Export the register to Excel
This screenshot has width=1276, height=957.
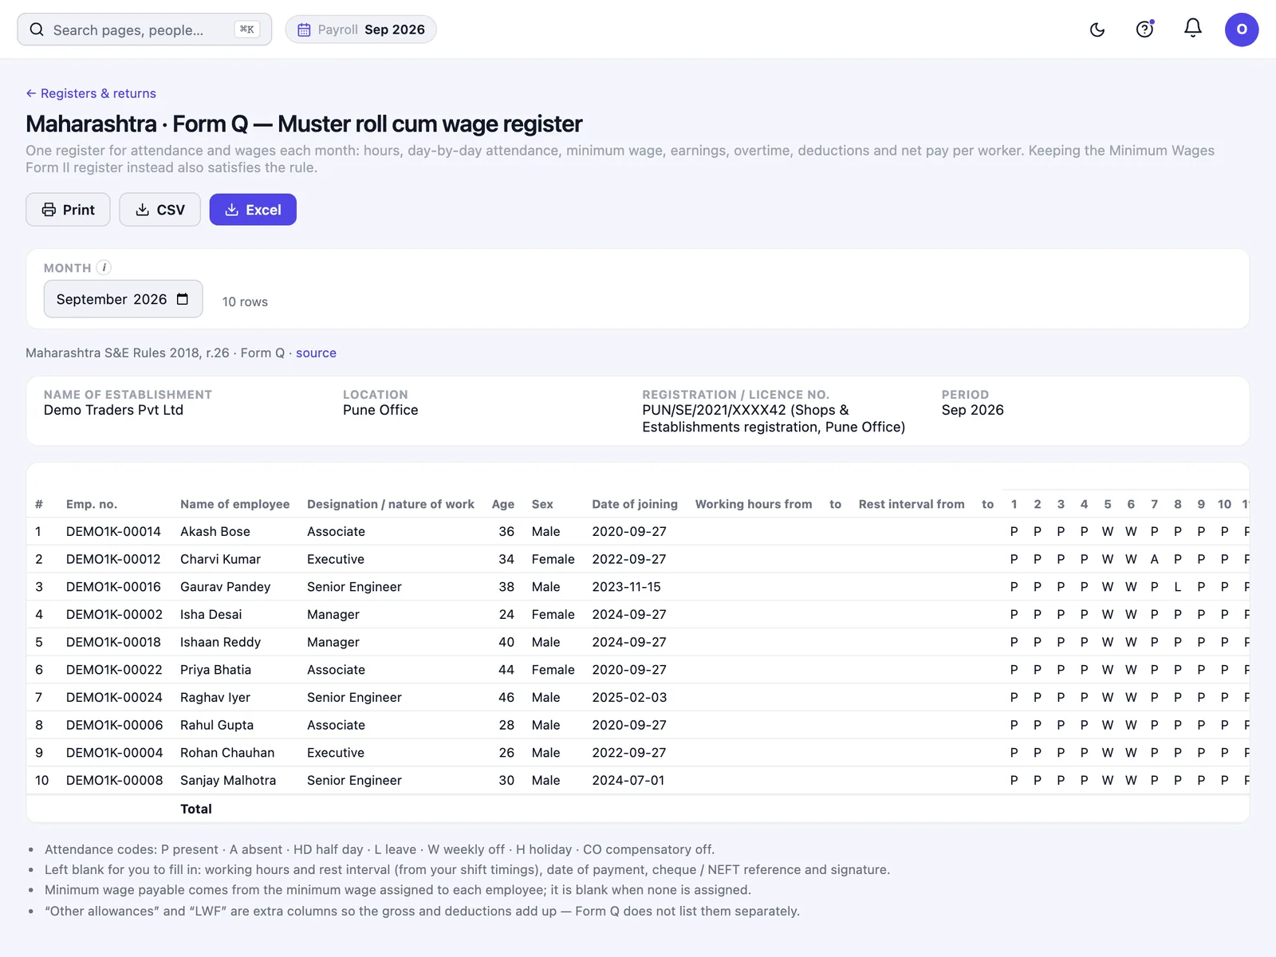coord(253,210)
